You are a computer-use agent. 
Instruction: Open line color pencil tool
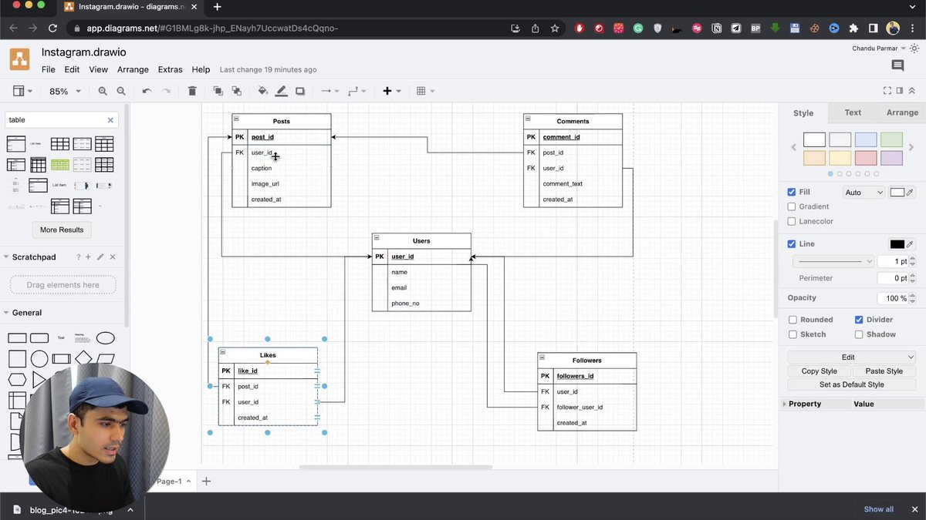pos(282,91)
